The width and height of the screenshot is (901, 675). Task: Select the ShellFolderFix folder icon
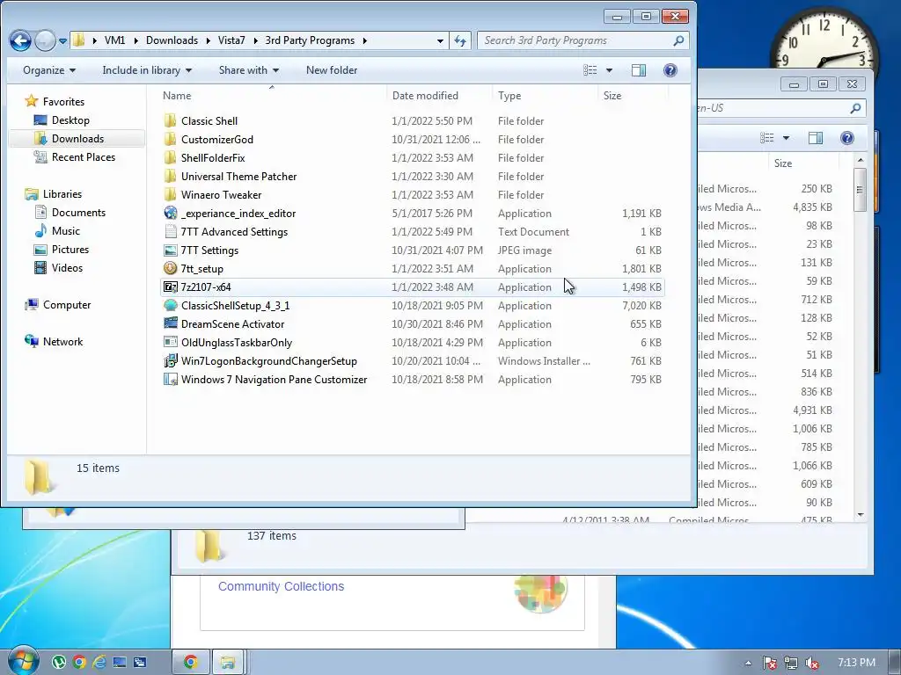pyautogui.click(x=170, y=158)
